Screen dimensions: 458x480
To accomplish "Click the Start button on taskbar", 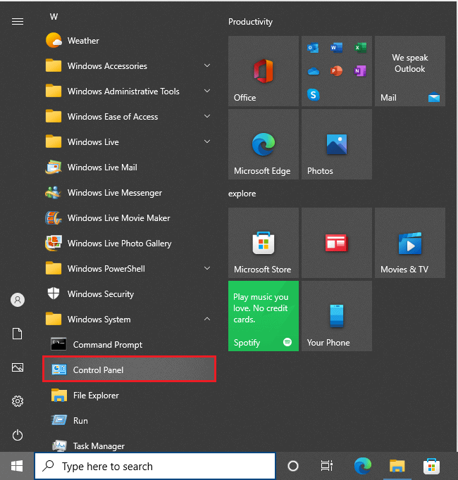I will coord(17,466).
